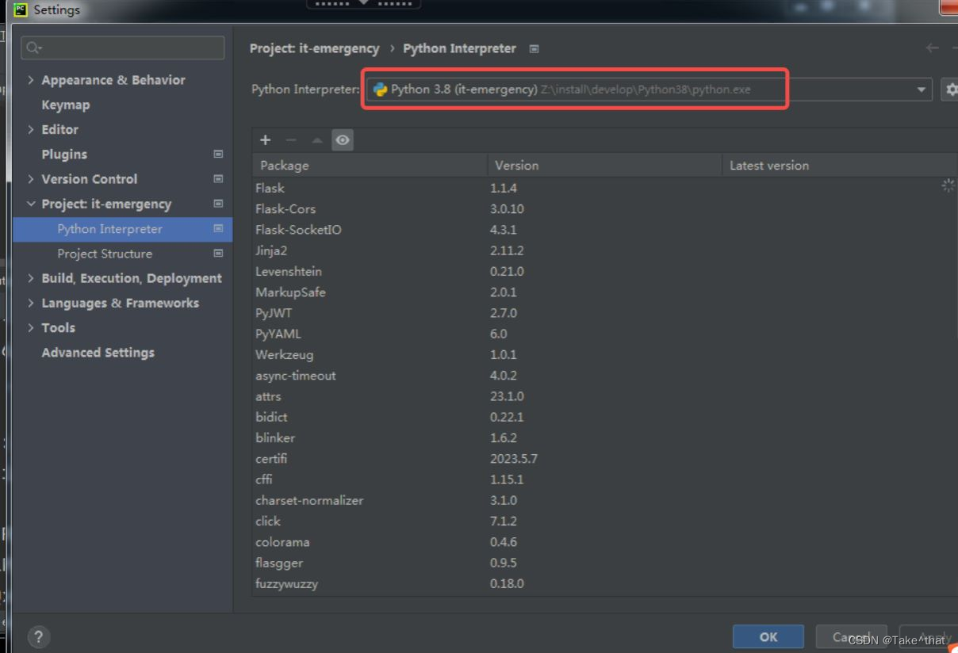Expand Appearance & Behavior section
Viewport: 958px width, 653px height.
click(x=31, y=80)
